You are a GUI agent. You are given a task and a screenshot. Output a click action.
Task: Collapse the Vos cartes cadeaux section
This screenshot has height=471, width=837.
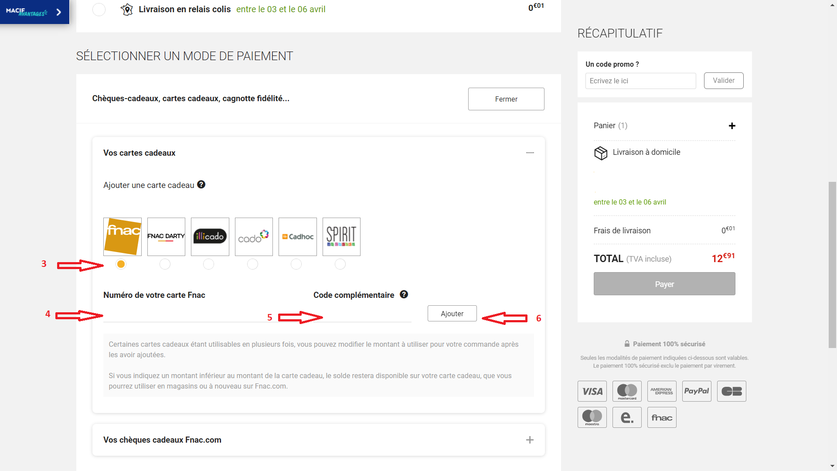point(530,153)
